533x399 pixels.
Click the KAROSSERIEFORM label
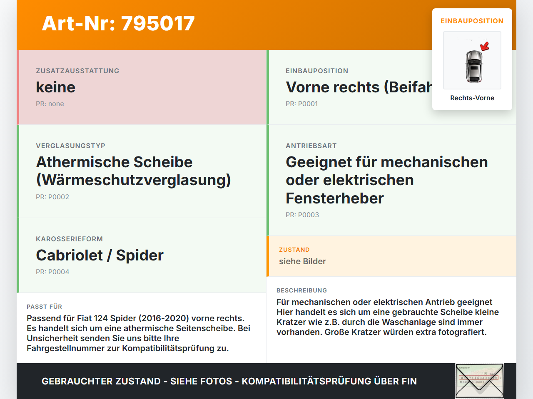pos(69,239)
